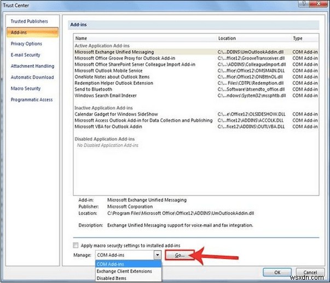Dismiss dialog with Cancel button

pos(310,273)
